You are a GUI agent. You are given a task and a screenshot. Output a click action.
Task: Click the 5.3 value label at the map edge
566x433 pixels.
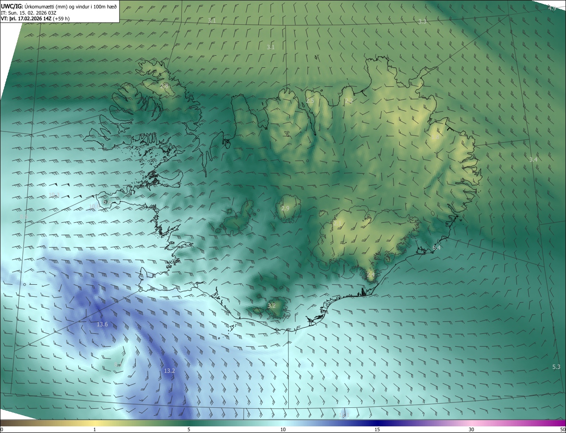(556, 367)
